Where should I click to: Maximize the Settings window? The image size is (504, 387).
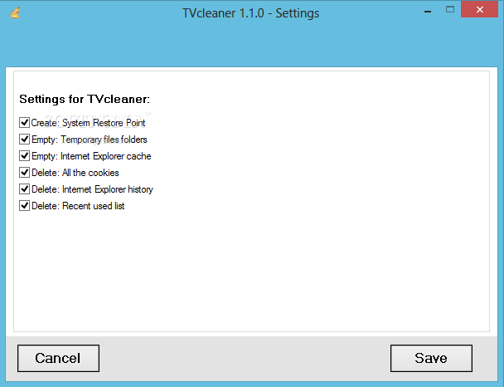coord(450,10)
